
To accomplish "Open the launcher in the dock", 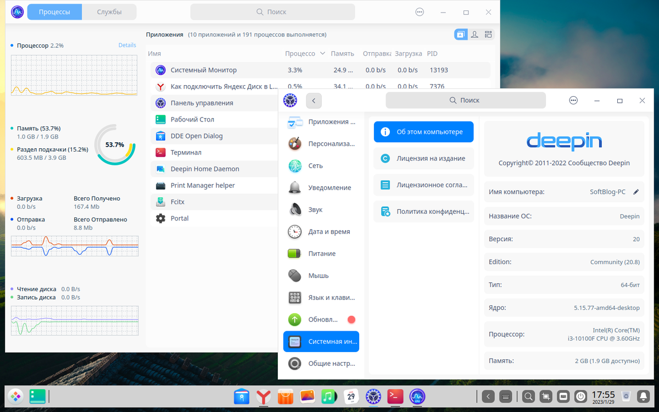I will coord(15,396).
